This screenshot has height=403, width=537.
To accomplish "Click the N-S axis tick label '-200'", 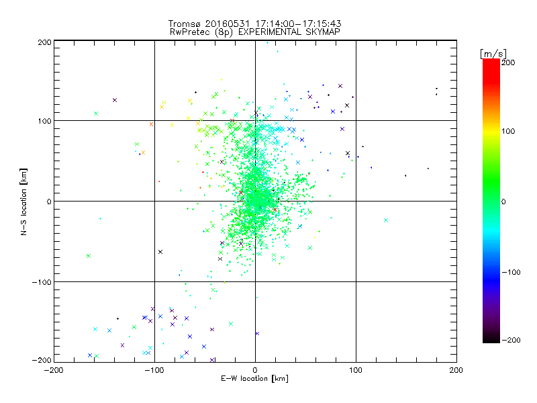I will click(x=42, y=361).
